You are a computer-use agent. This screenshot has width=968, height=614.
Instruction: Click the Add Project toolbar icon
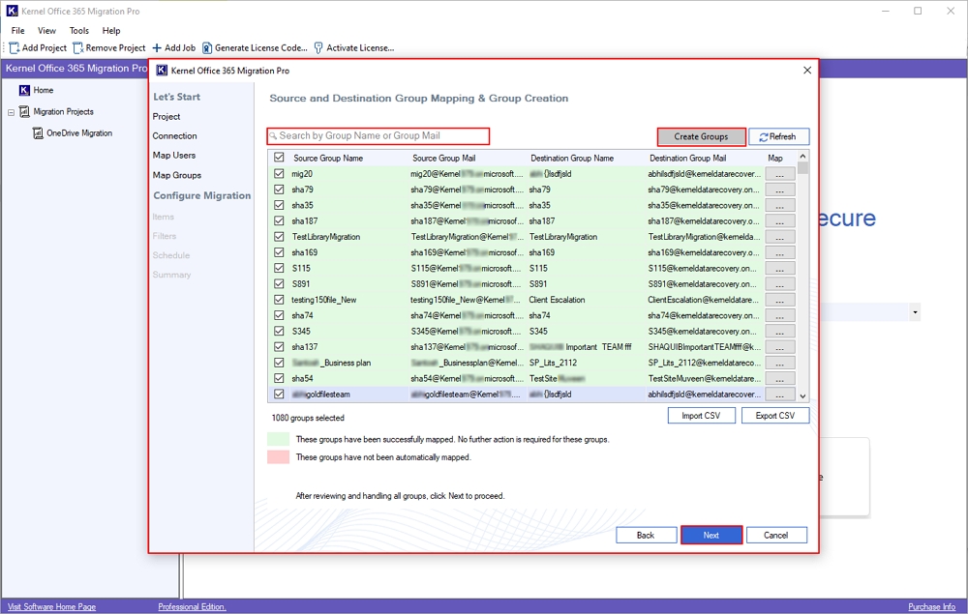pyautogui.click(x=15, y=47)
